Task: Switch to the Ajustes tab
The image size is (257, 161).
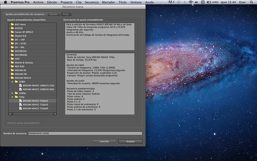Action: (x=53, y=14)
